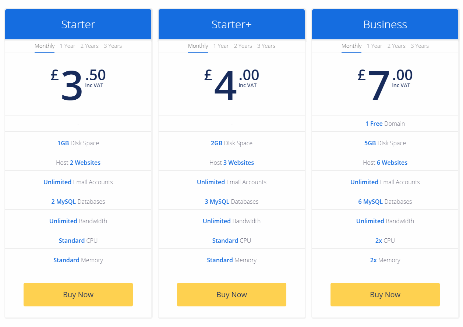
Task: Click the Starter+ plan header
Action: coord(231,24)
